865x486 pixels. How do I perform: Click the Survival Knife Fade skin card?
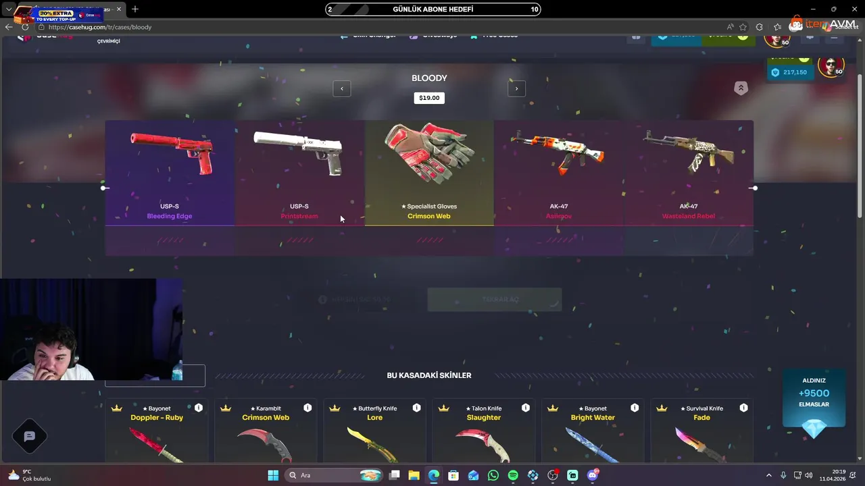click(x=701, y=431)
